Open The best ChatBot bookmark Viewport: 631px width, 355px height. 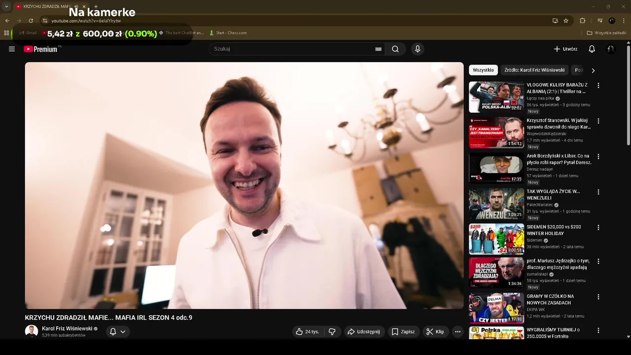(x=181, y=33)
